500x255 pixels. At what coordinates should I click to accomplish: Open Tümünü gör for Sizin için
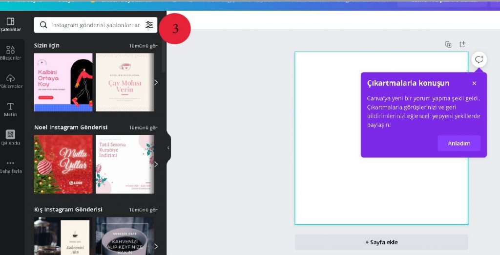point(143,46)
